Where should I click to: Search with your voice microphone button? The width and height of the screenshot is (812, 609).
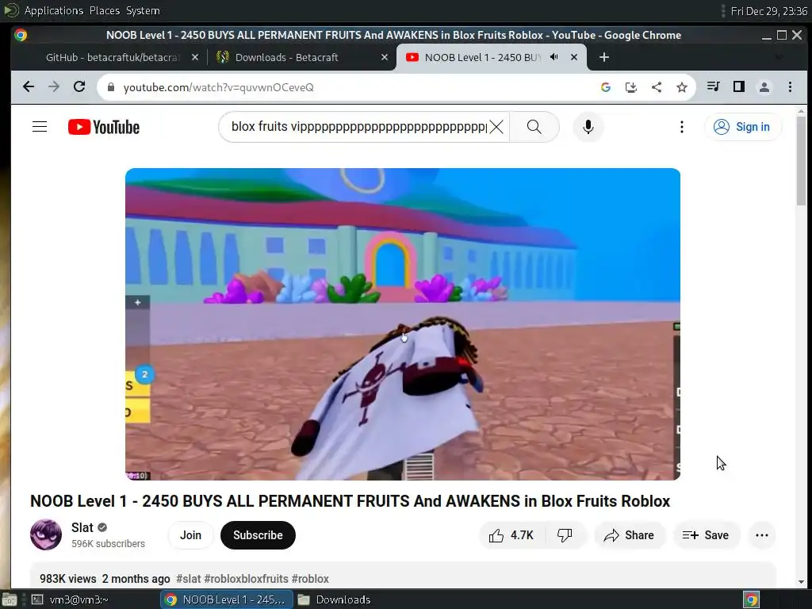click(x=588, y=127)
